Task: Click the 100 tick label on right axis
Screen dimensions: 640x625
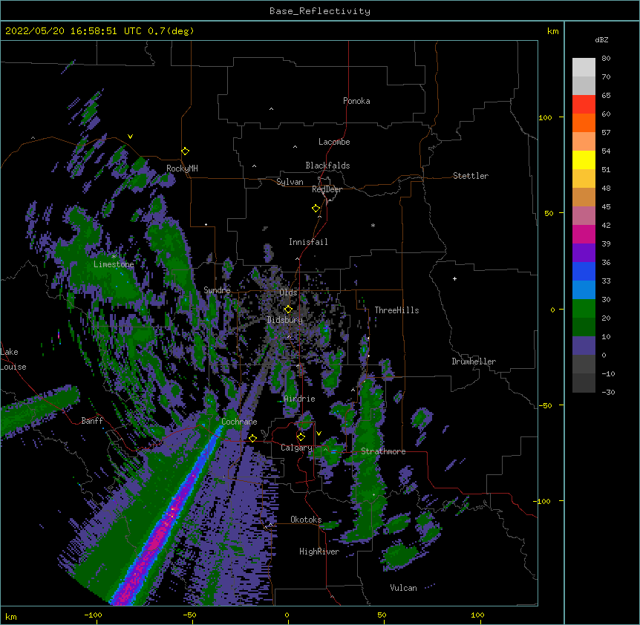Action: pos(545,117)
